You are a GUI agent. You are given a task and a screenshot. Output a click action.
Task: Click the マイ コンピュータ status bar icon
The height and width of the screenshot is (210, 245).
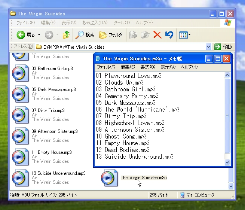click(182, 195)
